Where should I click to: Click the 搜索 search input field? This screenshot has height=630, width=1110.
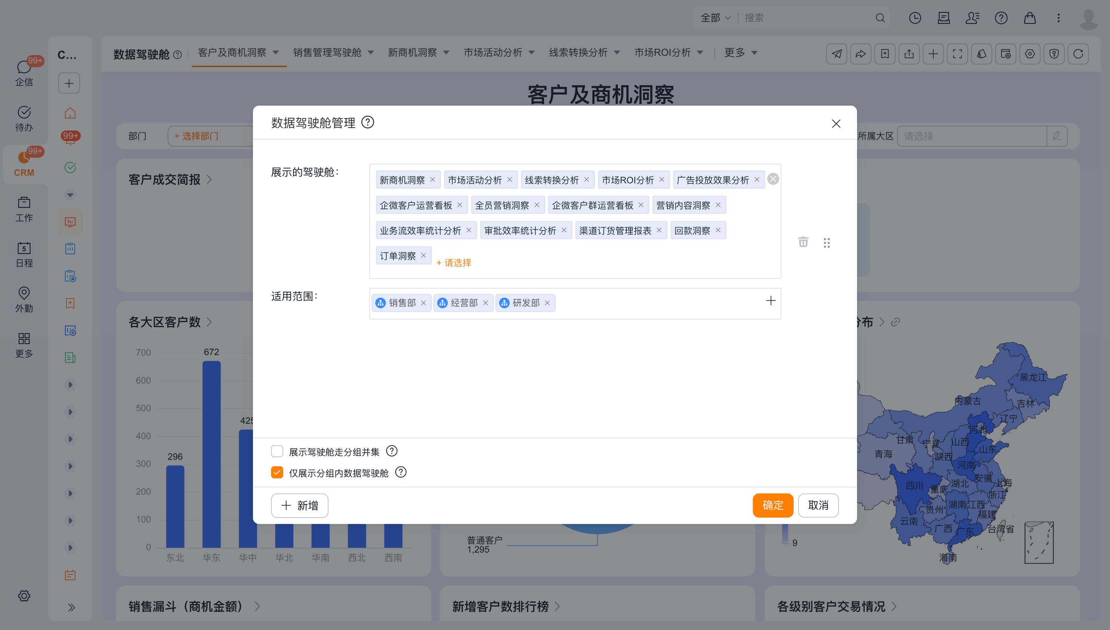coord(807,18)
